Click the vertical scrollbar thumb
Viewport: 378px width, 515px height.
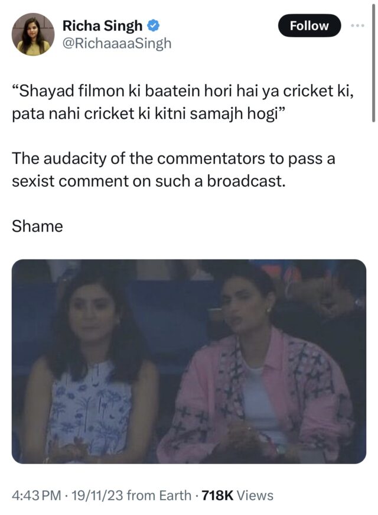click(373, 63)
